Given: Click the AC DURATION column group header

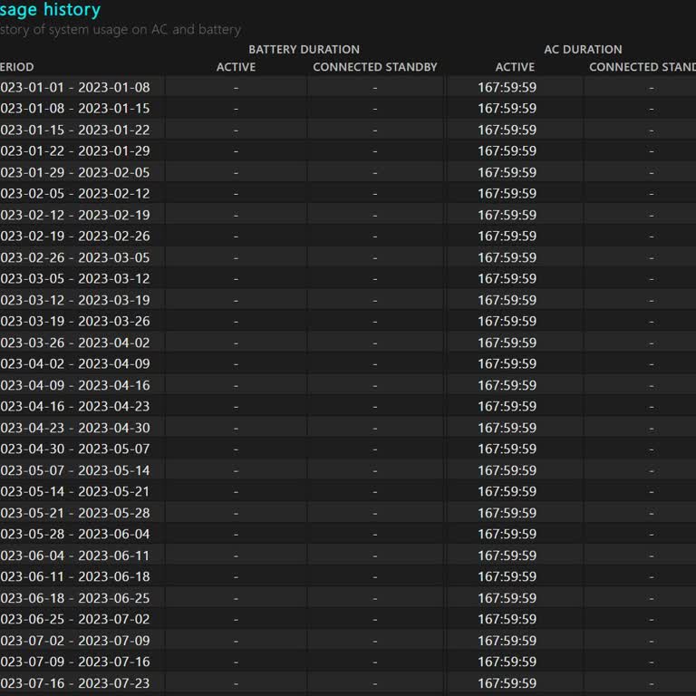Looking at the screenshot, I should coord(583,49).
